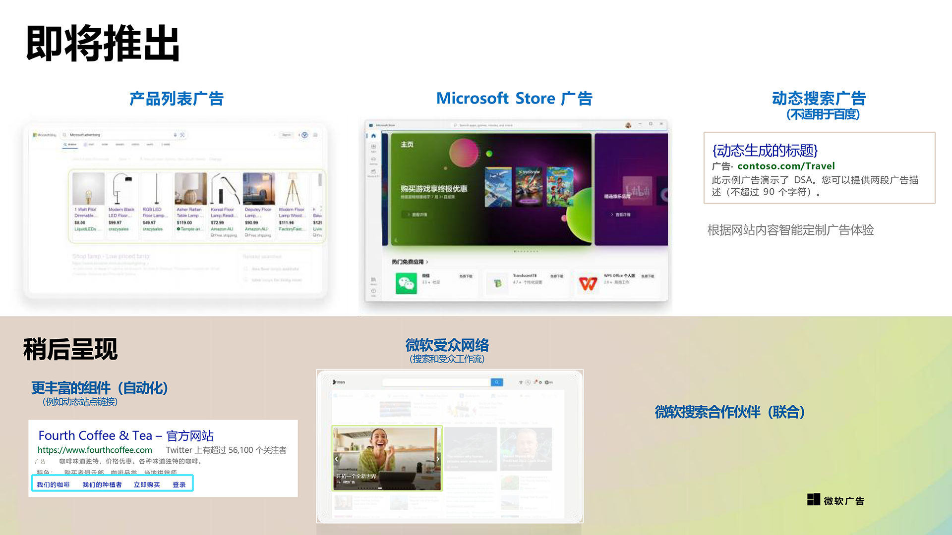
Task: Click previous arrow on Store hero banner
Action: [396, 240]
